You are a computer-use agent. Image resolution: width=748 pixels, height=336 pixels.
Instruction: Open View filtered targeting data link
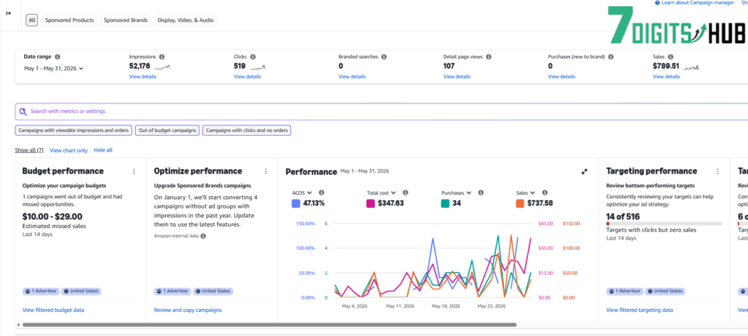(639, 310)
